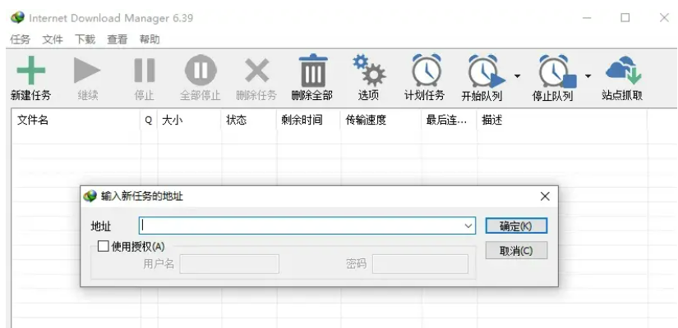The image size is (678, 328).
Task: Click the 新建任务 green plus icon
Action: point(31,71)
